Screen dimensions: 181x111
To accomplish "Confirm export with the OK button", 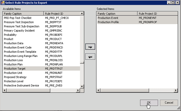I will tap(149, 103).
